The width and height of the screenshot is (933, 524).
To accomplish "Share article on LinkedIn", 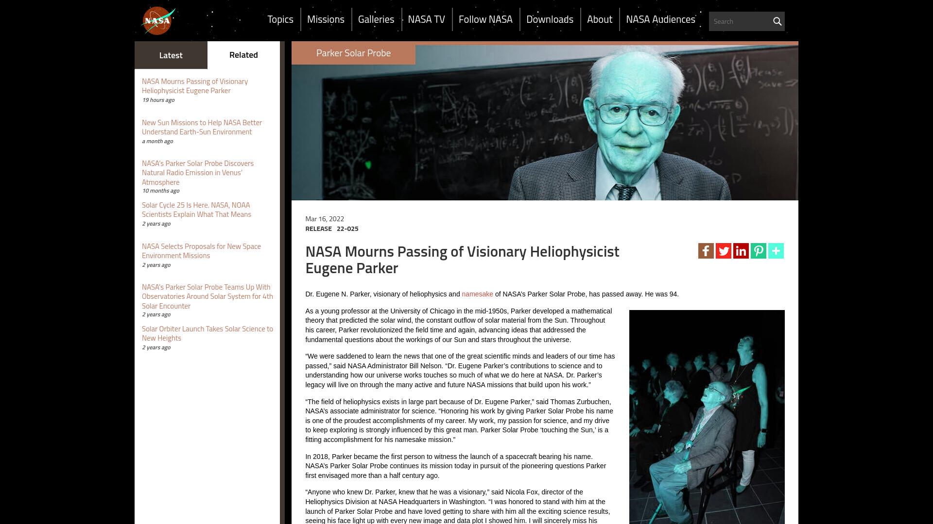I will point(741,251).
